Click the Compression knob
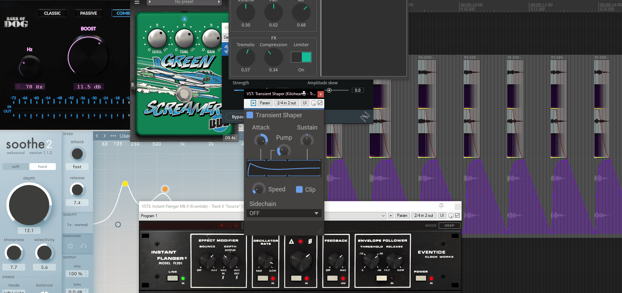The image size is (622, 293). (274, 57)
